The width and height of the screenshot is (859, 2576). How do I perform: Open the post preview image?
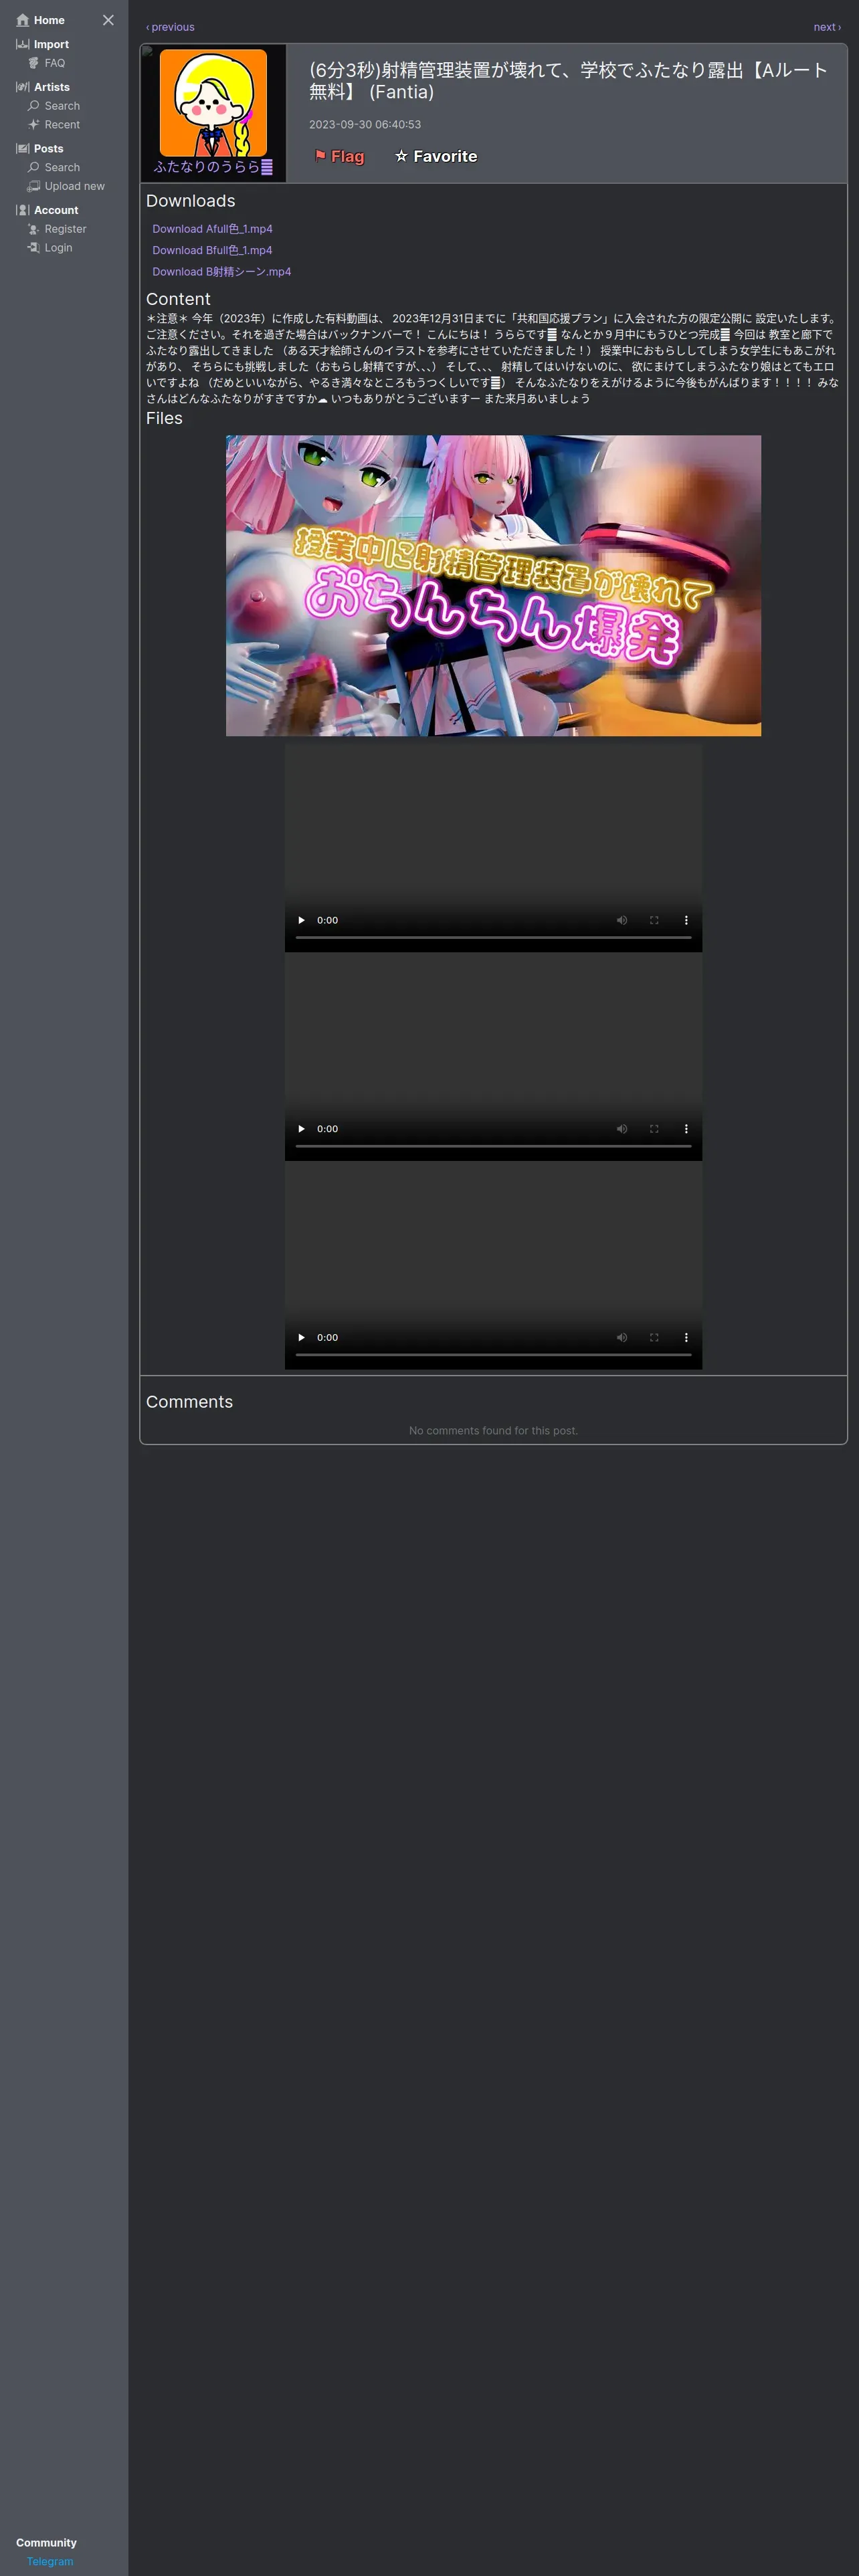(x=493, y=586)
